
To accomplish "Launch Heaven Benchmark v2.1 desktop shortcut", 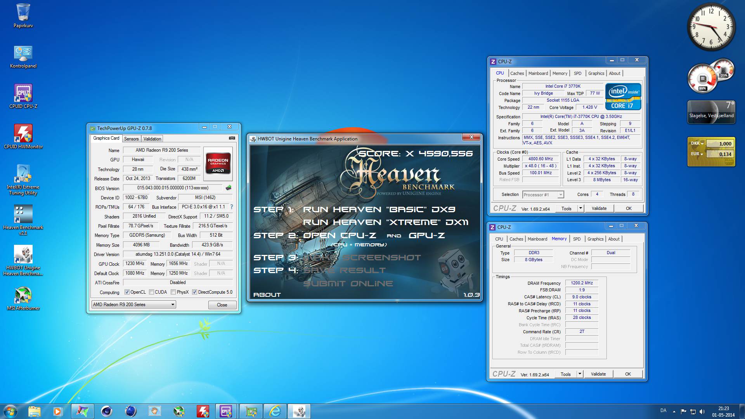I will click(23, 220).
